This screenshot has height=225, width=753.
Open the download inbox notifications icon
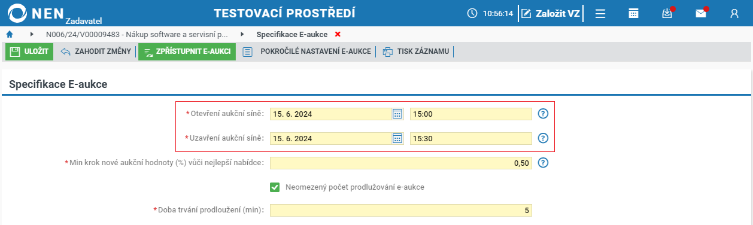coord(668,13)
